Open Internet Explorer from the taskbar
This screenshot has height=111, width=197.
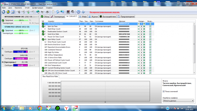(x=13, y=108)
